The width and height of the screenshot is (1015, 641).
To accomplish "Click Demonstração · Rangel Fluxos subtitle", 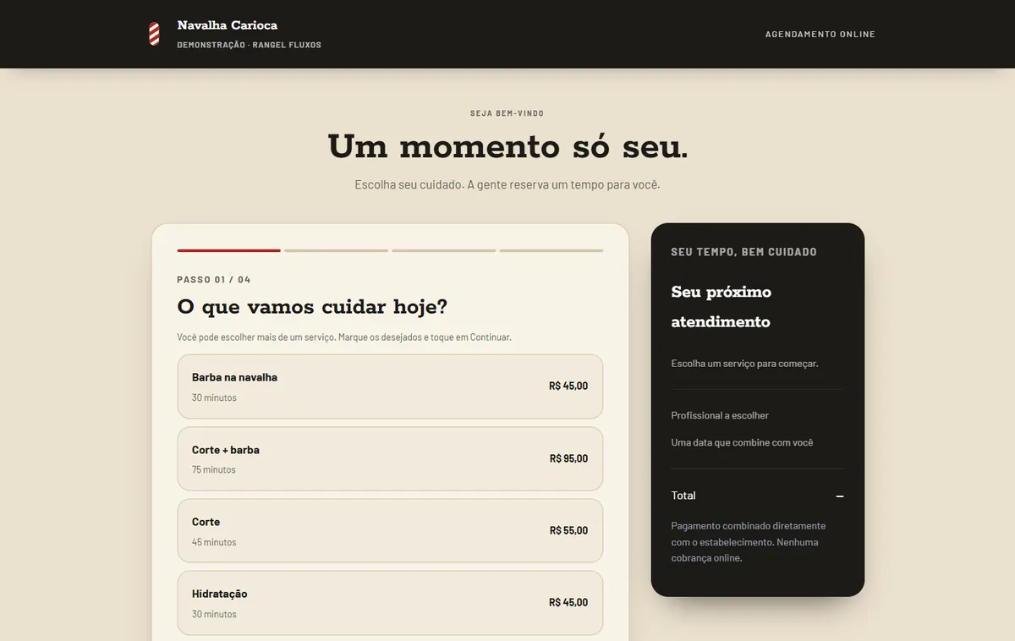I will point(250,45).
